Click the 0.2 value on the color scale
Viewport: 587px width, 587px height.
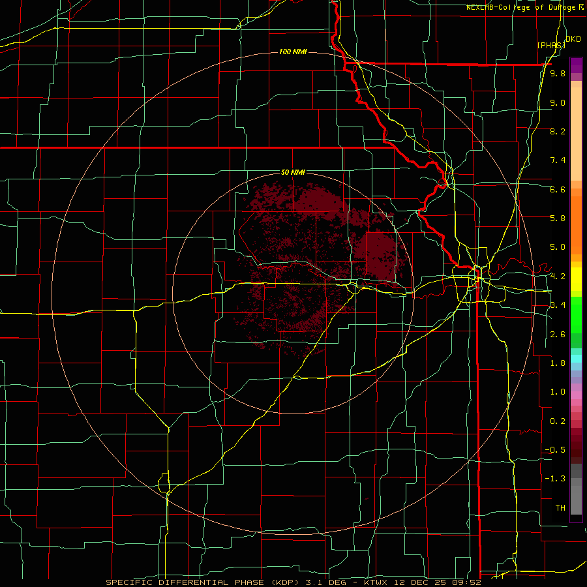(x=558, y=421)
